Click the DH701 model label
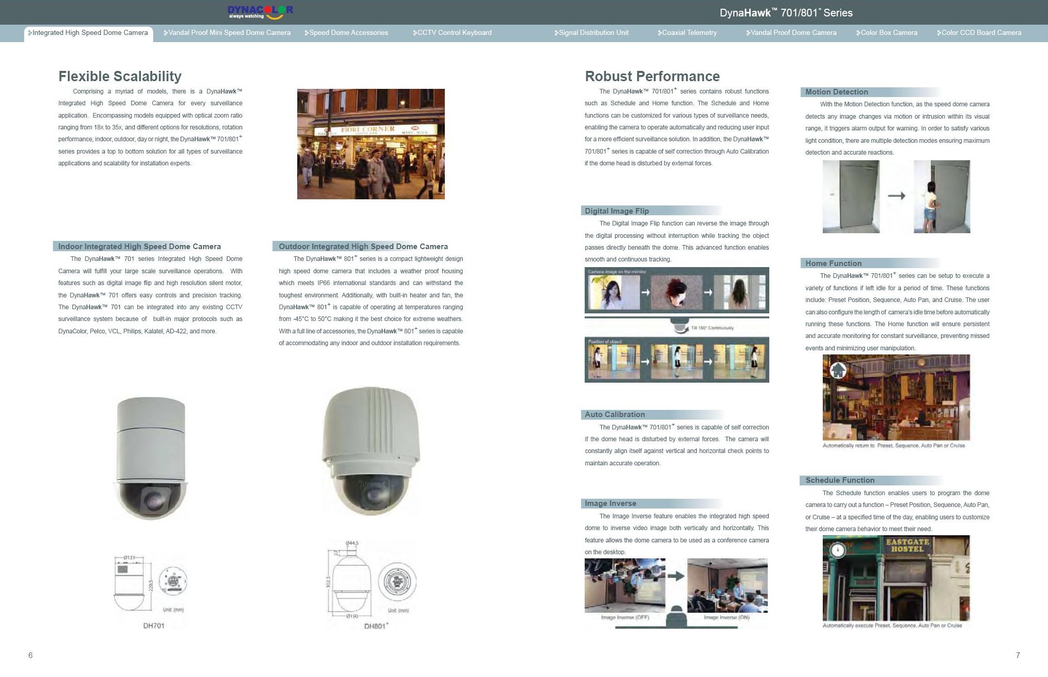The image size is (1048, 677). [x=154, y=626]
